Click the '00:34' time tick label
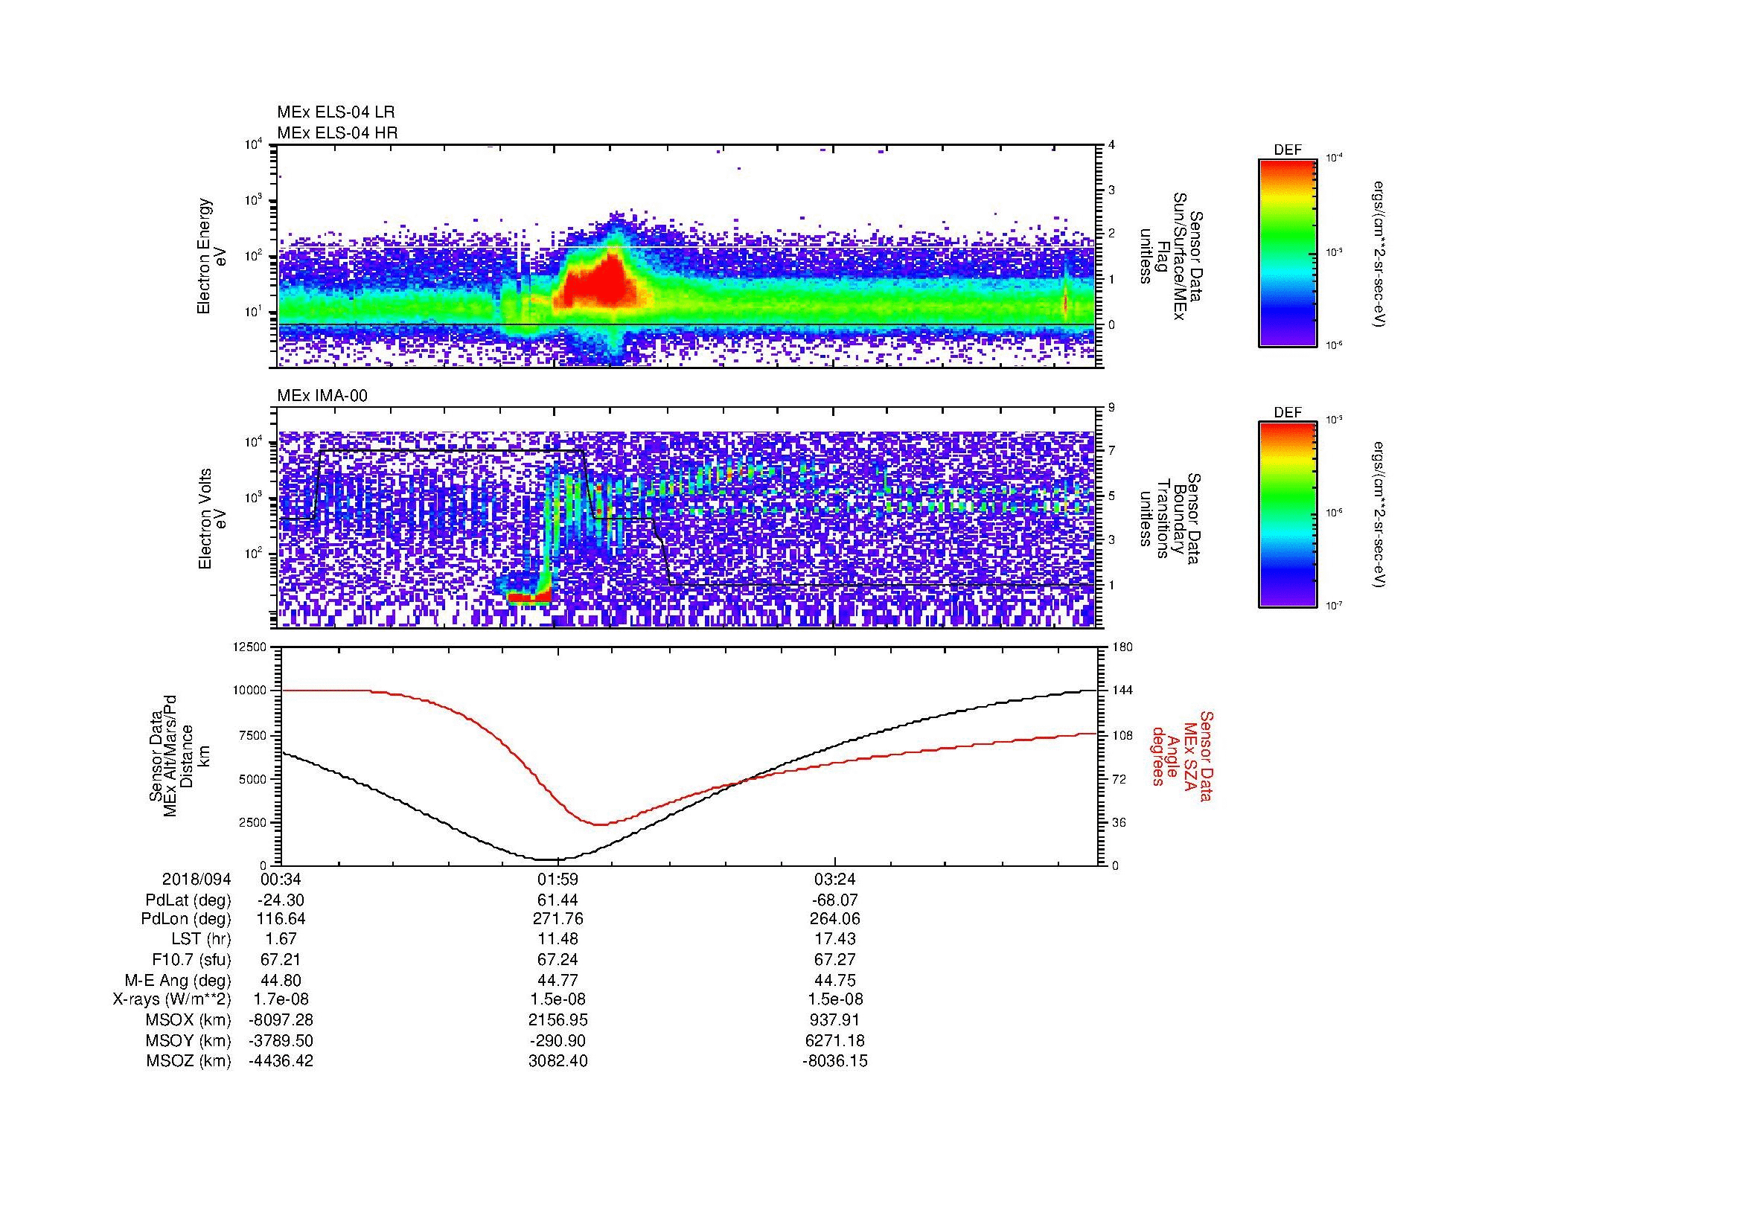The height and width of the screenshot is (1230, 1741). tap(281, 880)
